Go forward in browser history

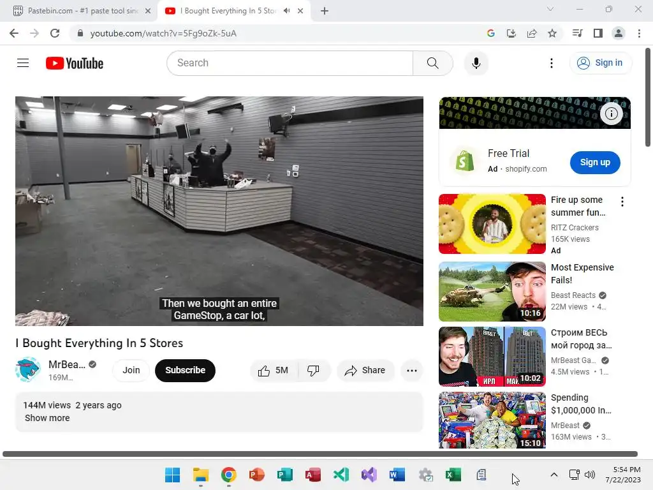[x=34, y=33]
